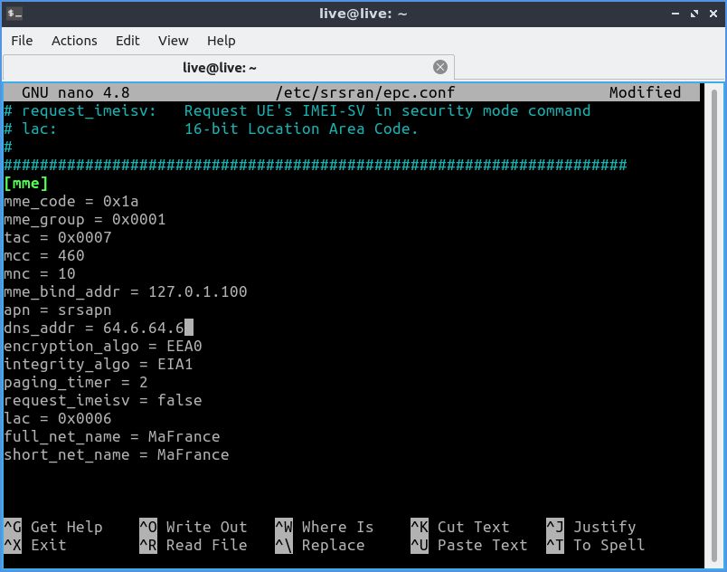This screenshot has height=572, width=727.
Task: Close the live@live tab with the X icon
Action: click(x=440, y=67)
